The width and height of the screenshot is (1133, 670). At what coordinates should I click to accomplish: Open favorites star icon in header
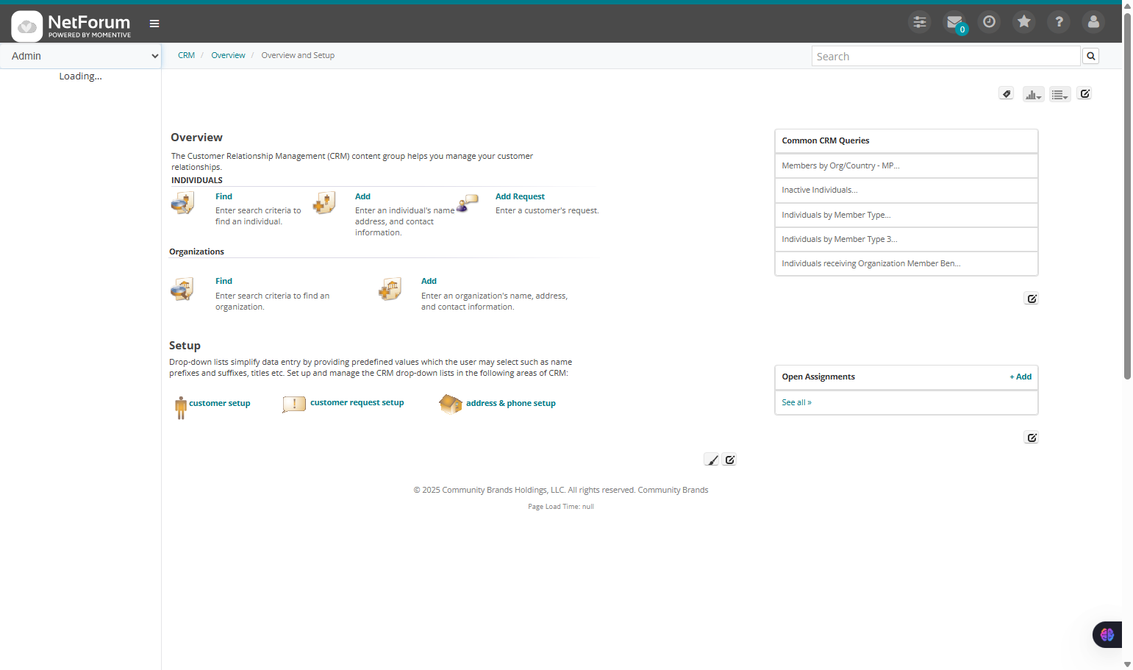click(1024, 22)
